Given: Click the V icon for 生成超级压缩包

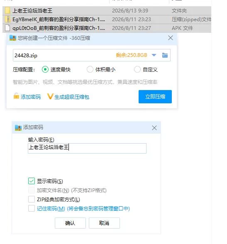Looking at the screenshot, I should pos(50,96).
